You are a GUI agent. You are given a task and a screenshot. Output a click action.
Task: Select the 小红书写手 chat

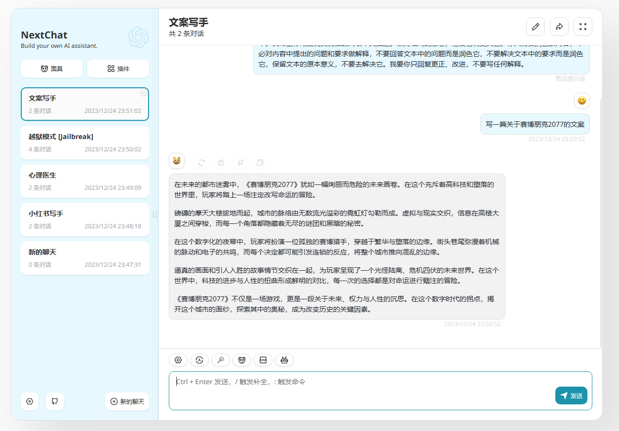pyautogui.click(x=85, y=219)
